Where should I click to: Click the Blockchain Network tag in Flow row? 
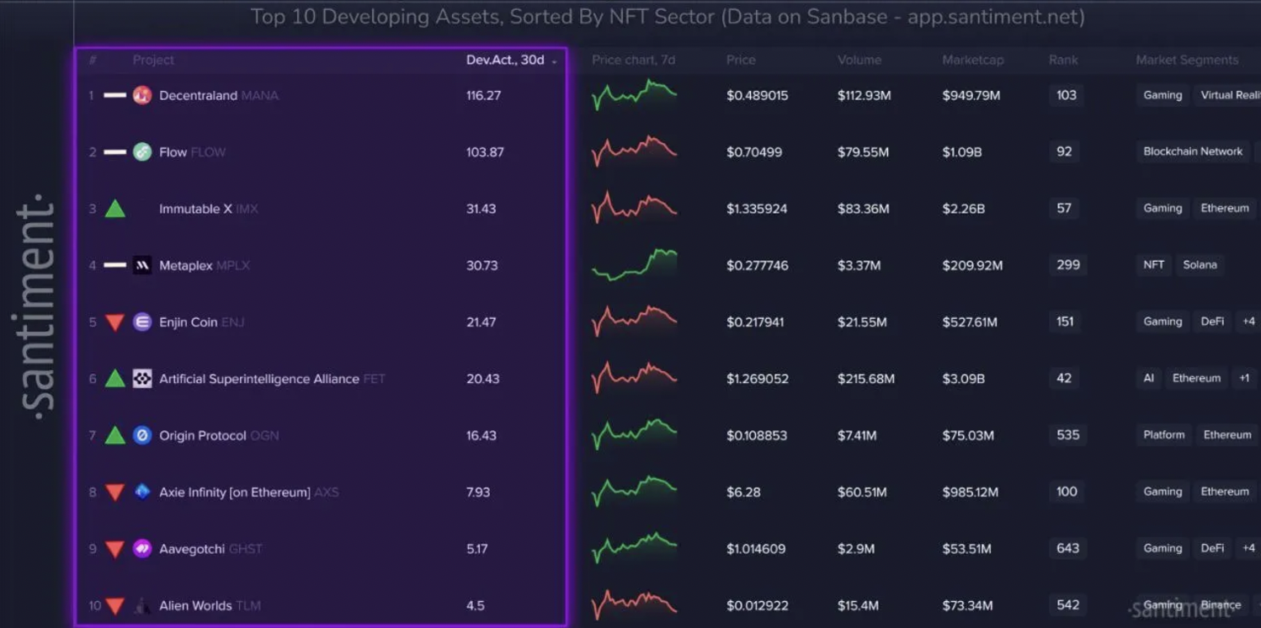1193,152
